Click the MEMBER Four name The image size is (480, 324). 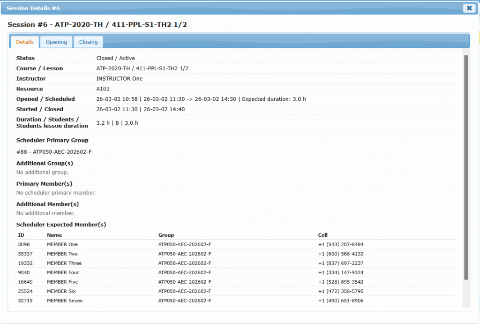[x=63, y=272]
